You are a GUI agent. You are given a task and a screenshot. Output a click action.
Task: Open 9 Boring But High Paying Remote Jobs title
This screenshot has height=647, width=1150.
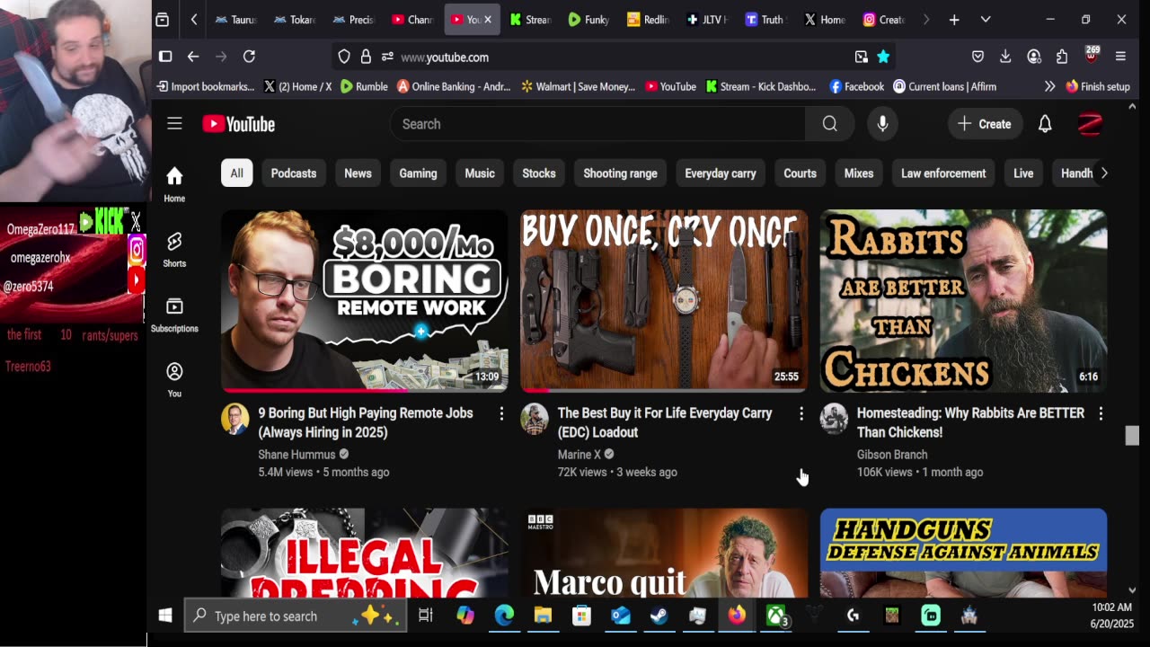coord(366,422)
